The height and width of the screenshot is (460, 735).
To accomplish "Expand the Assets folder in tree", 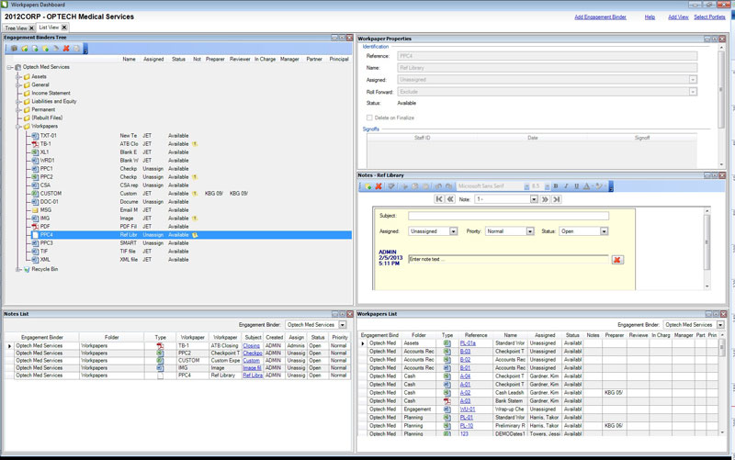I will click(17, 76).
